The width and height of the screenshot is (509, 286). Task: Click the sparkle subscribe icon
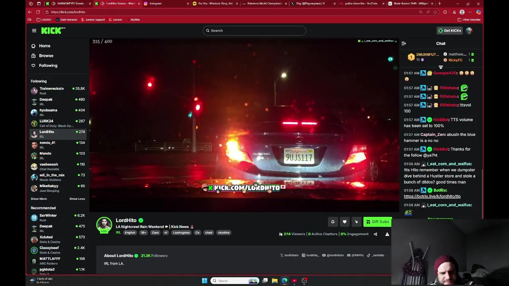pyautogui.click(x=356, y=222)
